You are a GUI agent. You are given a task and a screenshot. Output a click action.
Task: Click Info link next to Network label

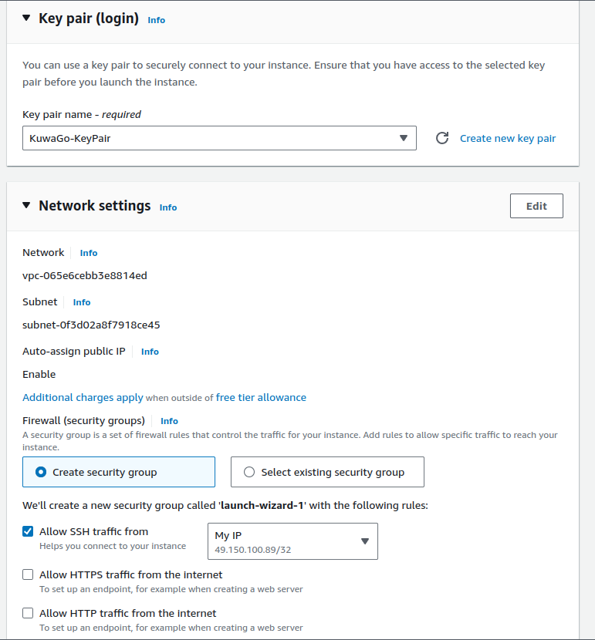(x=89, y=253)
